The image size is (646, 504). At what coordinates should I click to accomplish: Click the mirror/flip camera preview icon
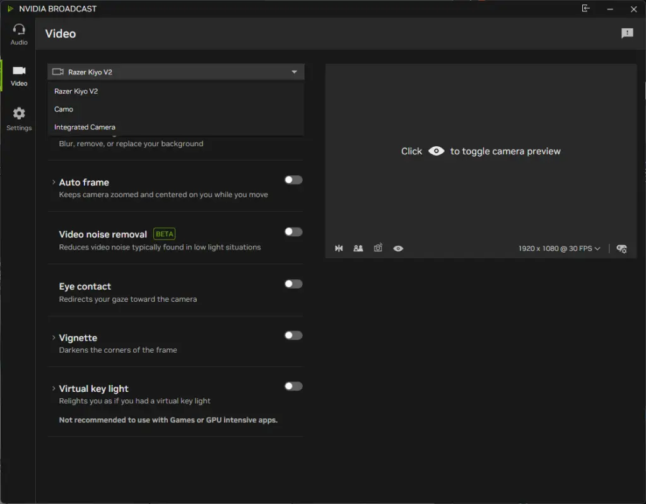(339, 248)
